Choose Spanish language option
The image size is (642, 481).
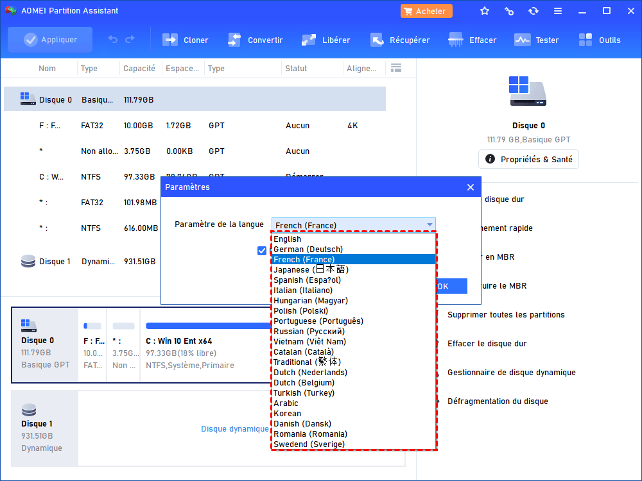click(x=353, y=280)
